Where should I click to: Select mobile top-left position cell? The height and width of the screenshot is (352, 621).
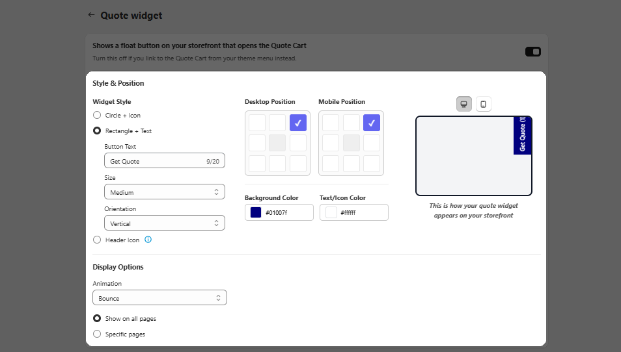[x=331, y=123]
